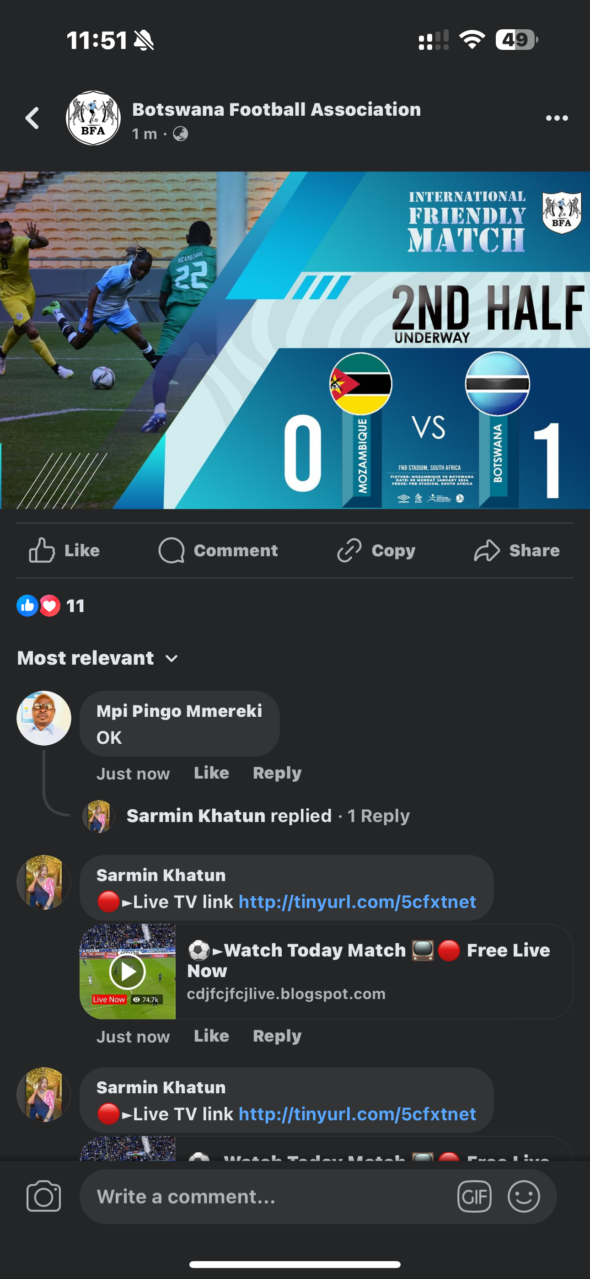Viewport: 590px width, 1279px height.
Task: Like the post with thumbs-up button
Action: [64, 550]
